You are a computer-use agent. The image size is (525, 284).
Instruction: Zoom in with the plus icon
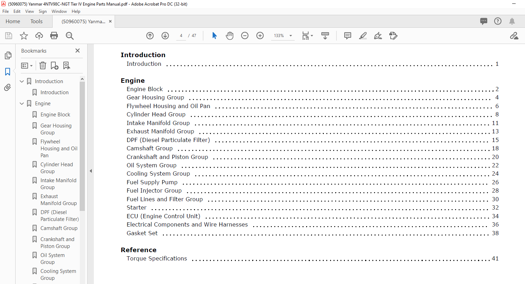pyautogui.click(x=260, y=36)
